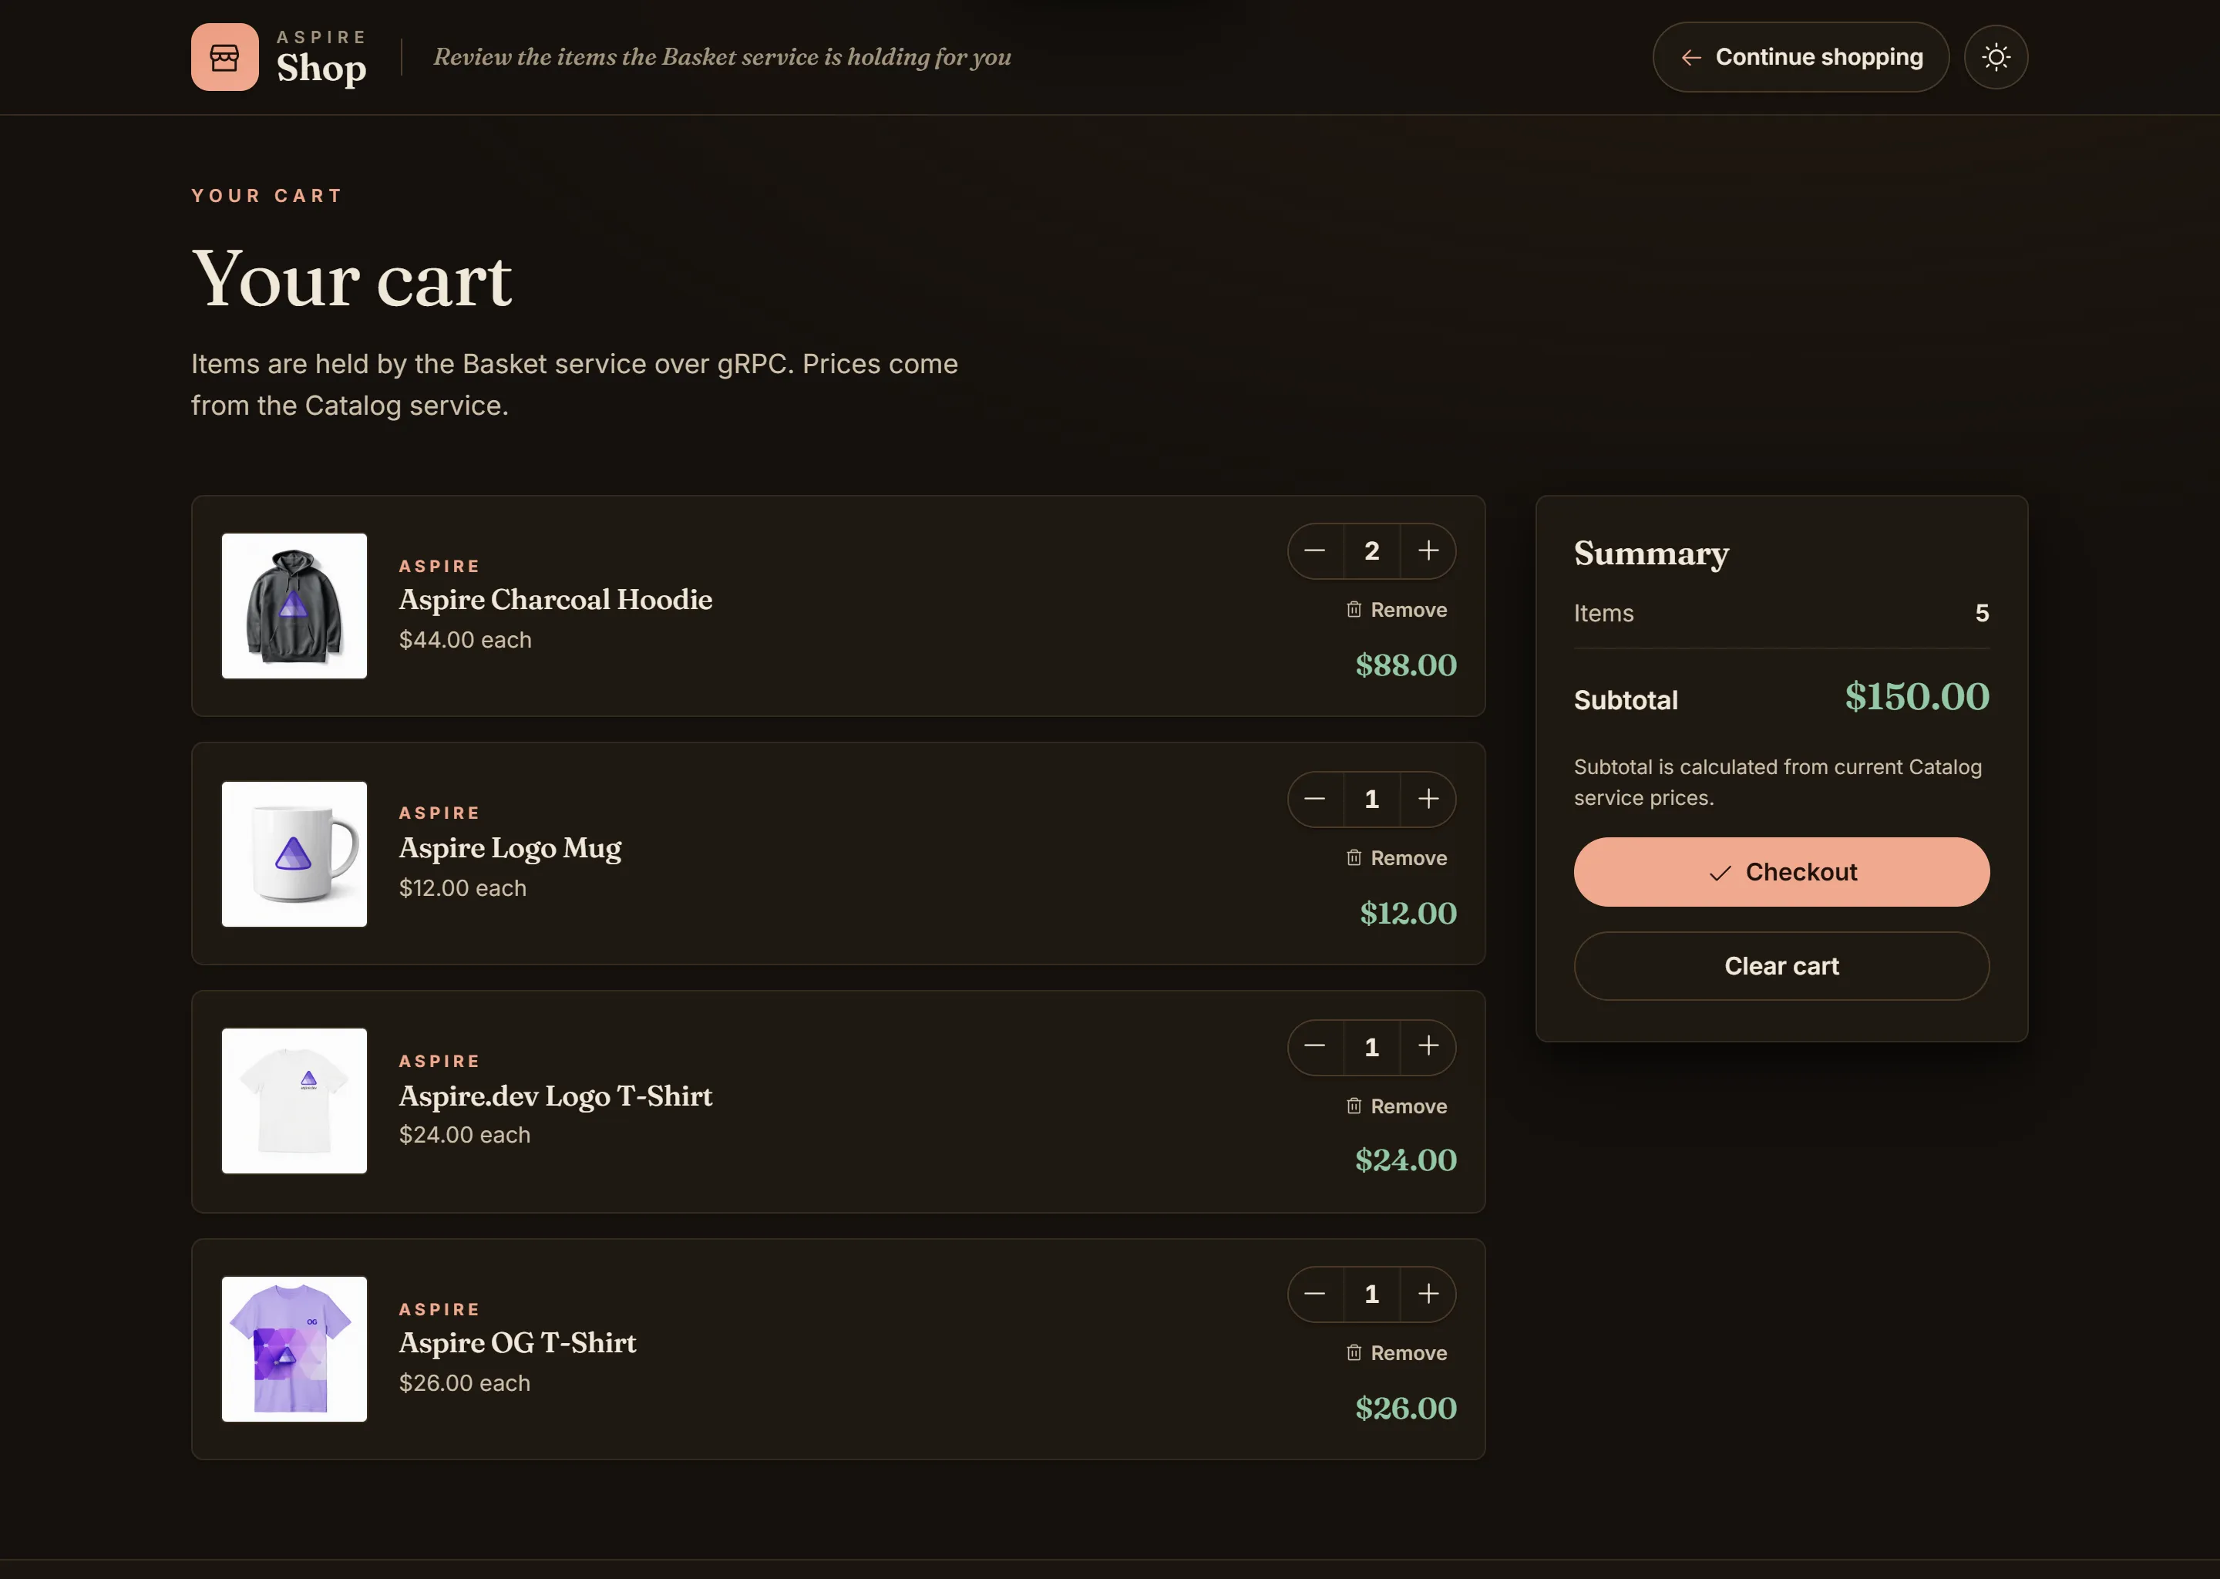Image resolution: width=2220 pixels, height=1579 pixels.
Task: Increase quantity of Aspire Charcoal Hoodie
Action: point(1428,551)
